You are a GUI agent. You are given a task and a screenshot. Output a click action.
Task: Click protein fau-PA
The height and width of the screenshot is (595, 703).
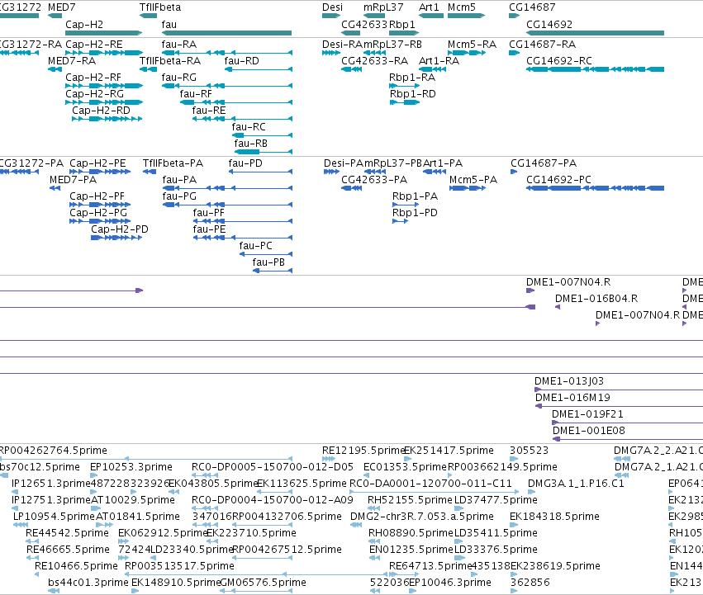coord(227,188)
